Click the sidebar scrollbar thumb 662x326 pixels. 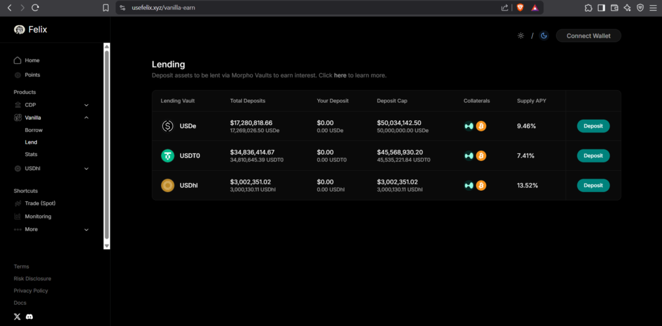coord(107,145)
